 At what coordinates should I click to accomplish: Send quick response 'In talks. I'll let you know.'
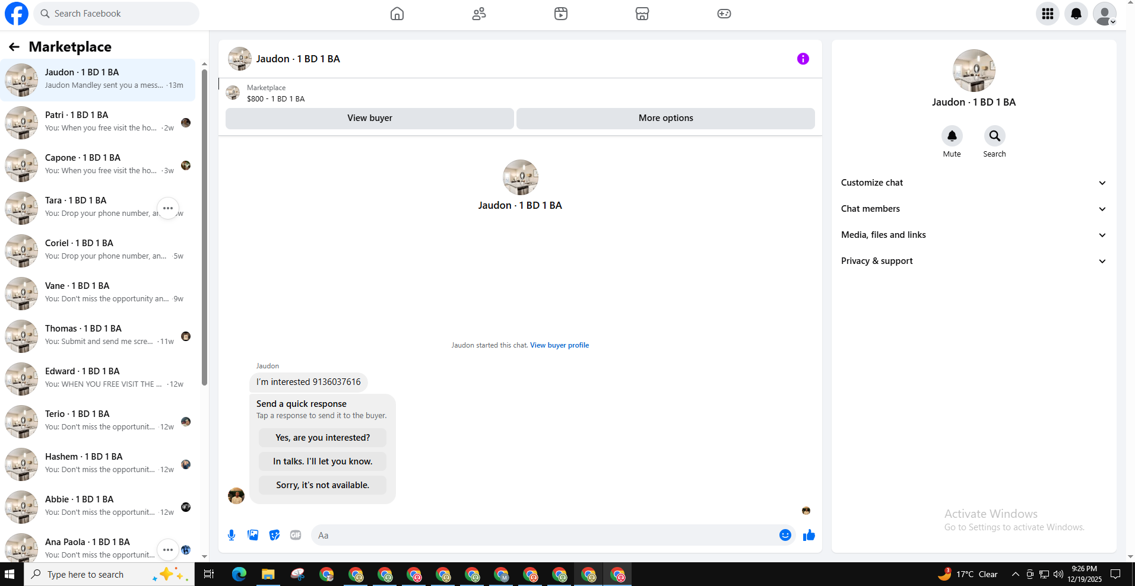pyautogui.click(x=323, y=461)
